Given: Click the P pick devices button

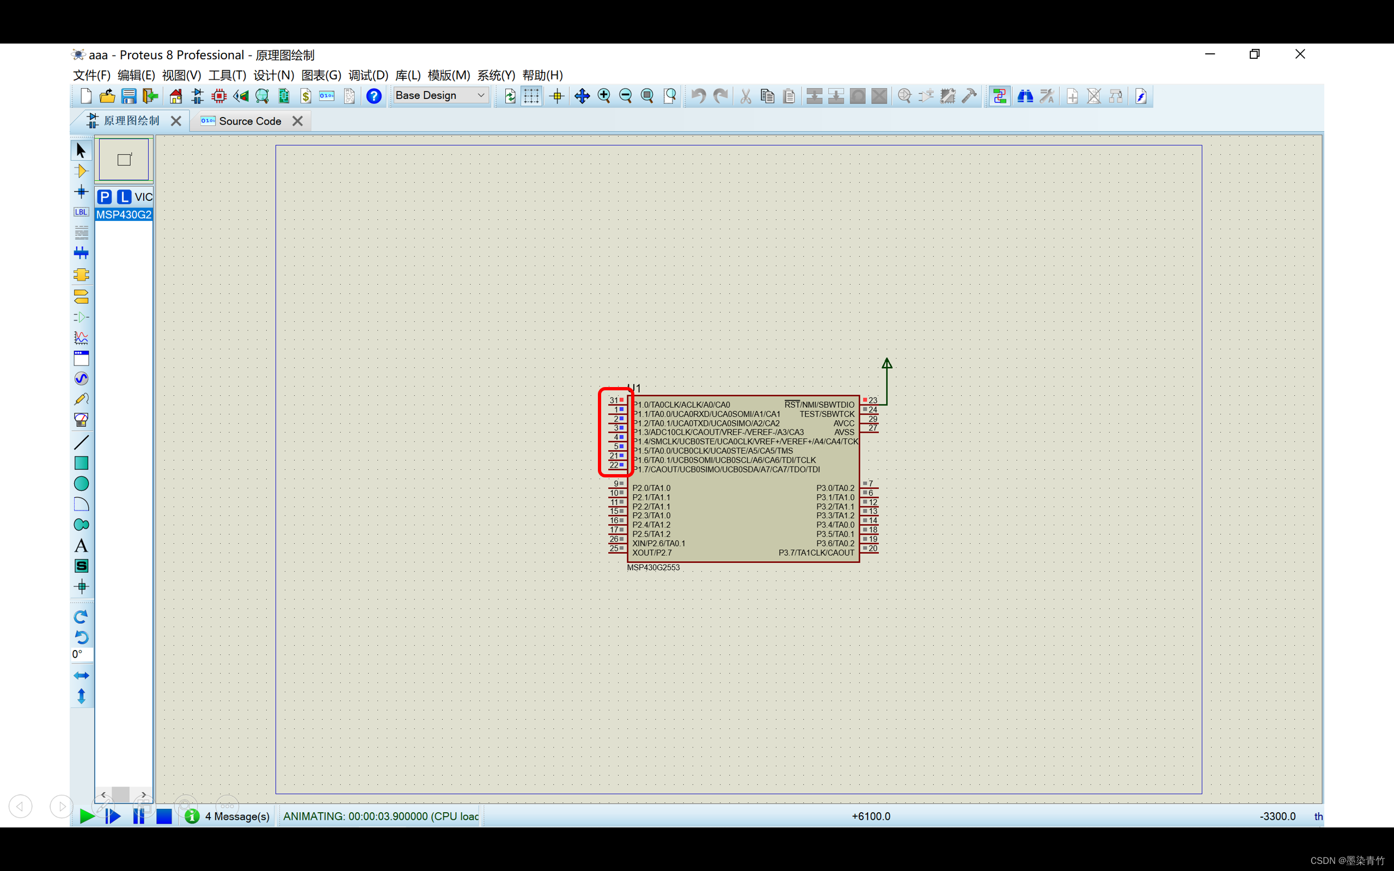Looking at the screenshot, I should click(x=104, y=197).
